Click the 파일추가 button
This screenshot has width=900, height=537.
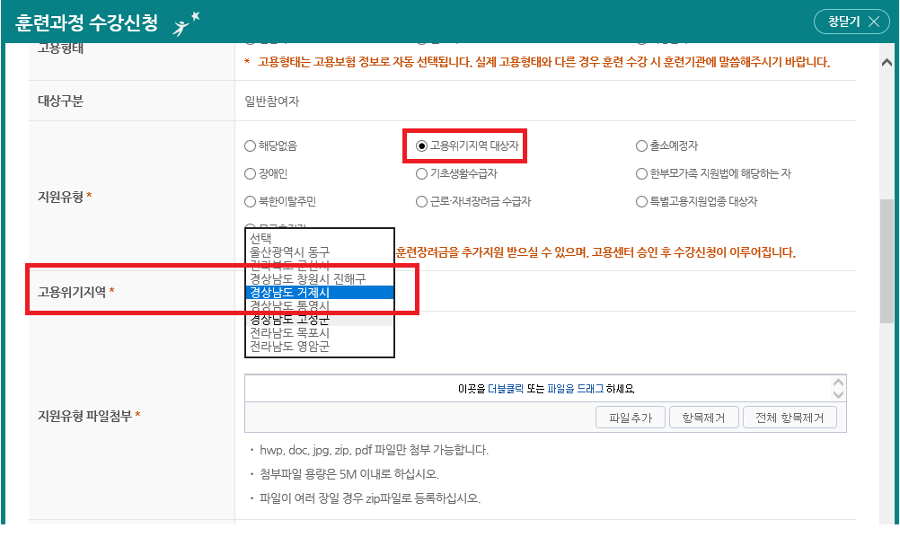coord(630,418)
